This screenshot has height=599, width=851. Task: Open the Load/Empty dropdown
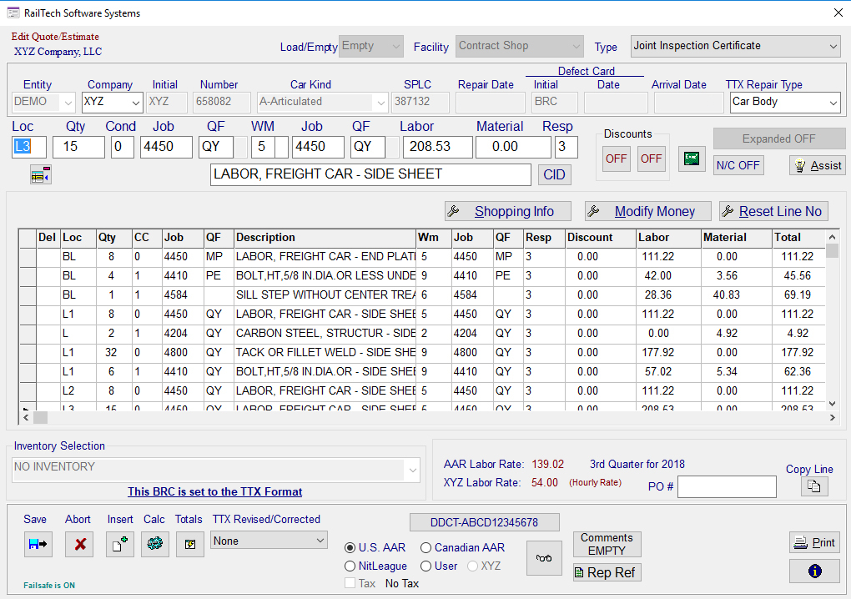(x=371, y=46)
